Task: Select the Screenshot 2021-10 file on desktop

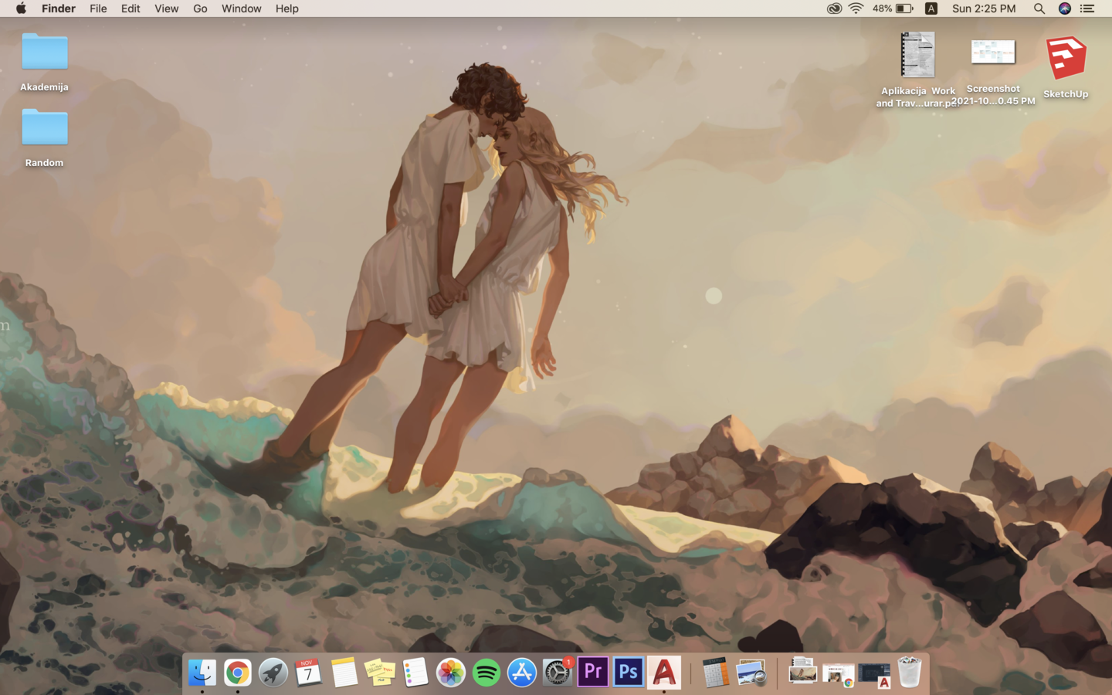Action: [993, 73]
